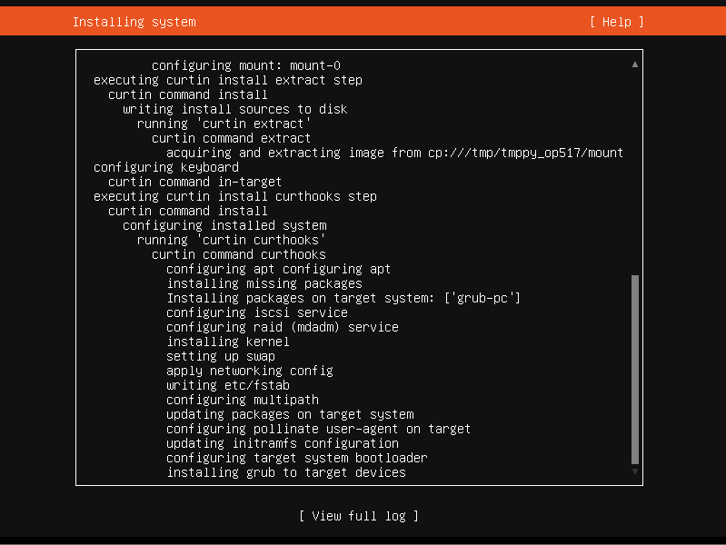
Task: Click 'executing curtin install curthooks step' entry
Action: [x=235, y=196]
